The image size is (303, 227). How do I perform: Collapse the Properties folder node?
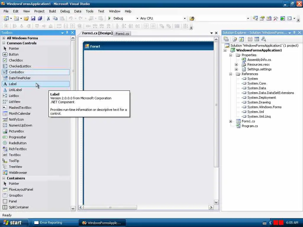[231, 55]
